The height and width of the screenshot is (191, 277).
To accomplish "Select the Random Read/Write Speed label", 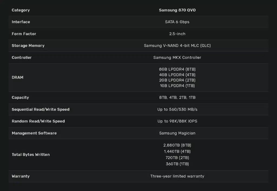I will (38, 121).
